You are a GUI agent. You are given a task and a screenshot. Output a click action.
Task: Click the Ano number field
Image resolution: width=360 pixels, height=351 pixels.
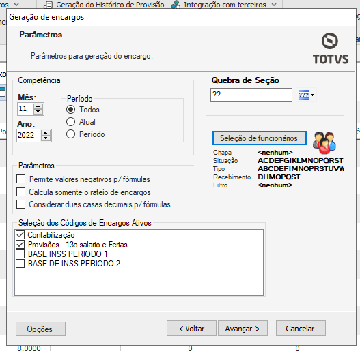click(29, 135)
